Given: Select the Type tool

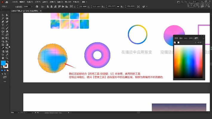Looking at the screenshot, I should pyautogui.click(x=3, y=25).
